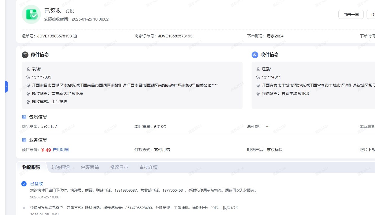Click the sender name 袁晓*
This screenshot has width=375, height=215.
37,69
